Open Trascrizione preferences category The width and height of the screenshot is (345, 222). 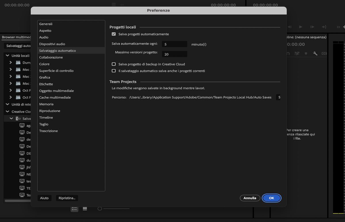[71, 131]
